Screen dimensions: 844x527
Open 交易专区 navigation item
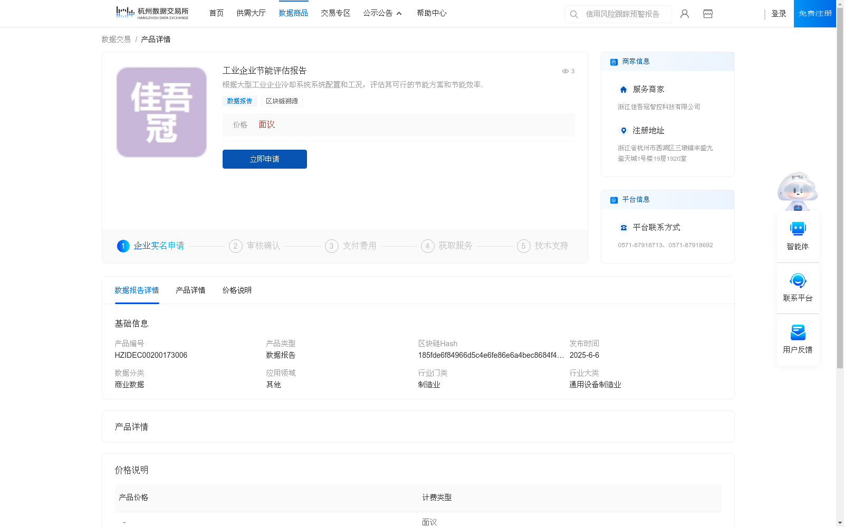[x=335, y=13]
